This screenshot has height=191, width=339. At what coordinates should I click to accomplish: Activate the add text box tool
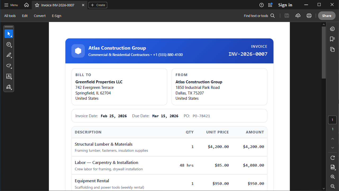9,76
